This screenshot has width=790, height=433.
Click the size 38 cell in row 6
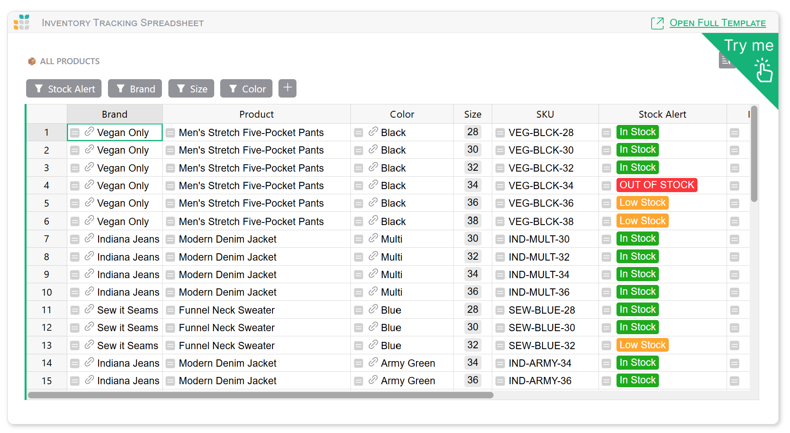pyautogui.click(x=473, y=221)
